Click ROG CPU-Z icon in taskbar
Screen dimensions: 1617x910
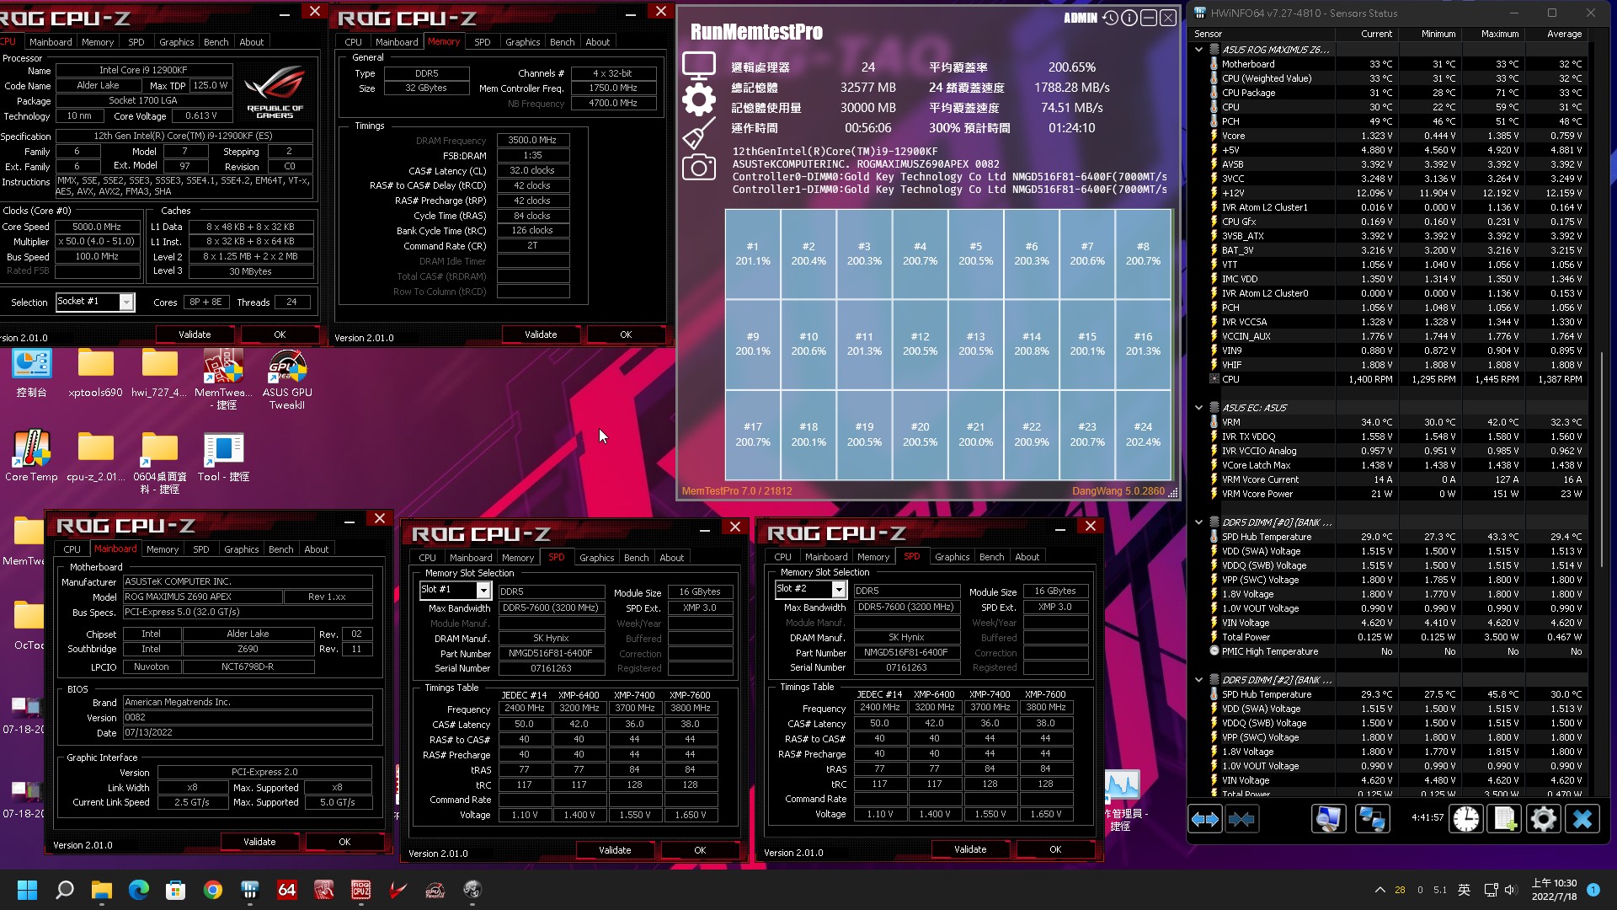pyautogui.click(x=361, y=890)
